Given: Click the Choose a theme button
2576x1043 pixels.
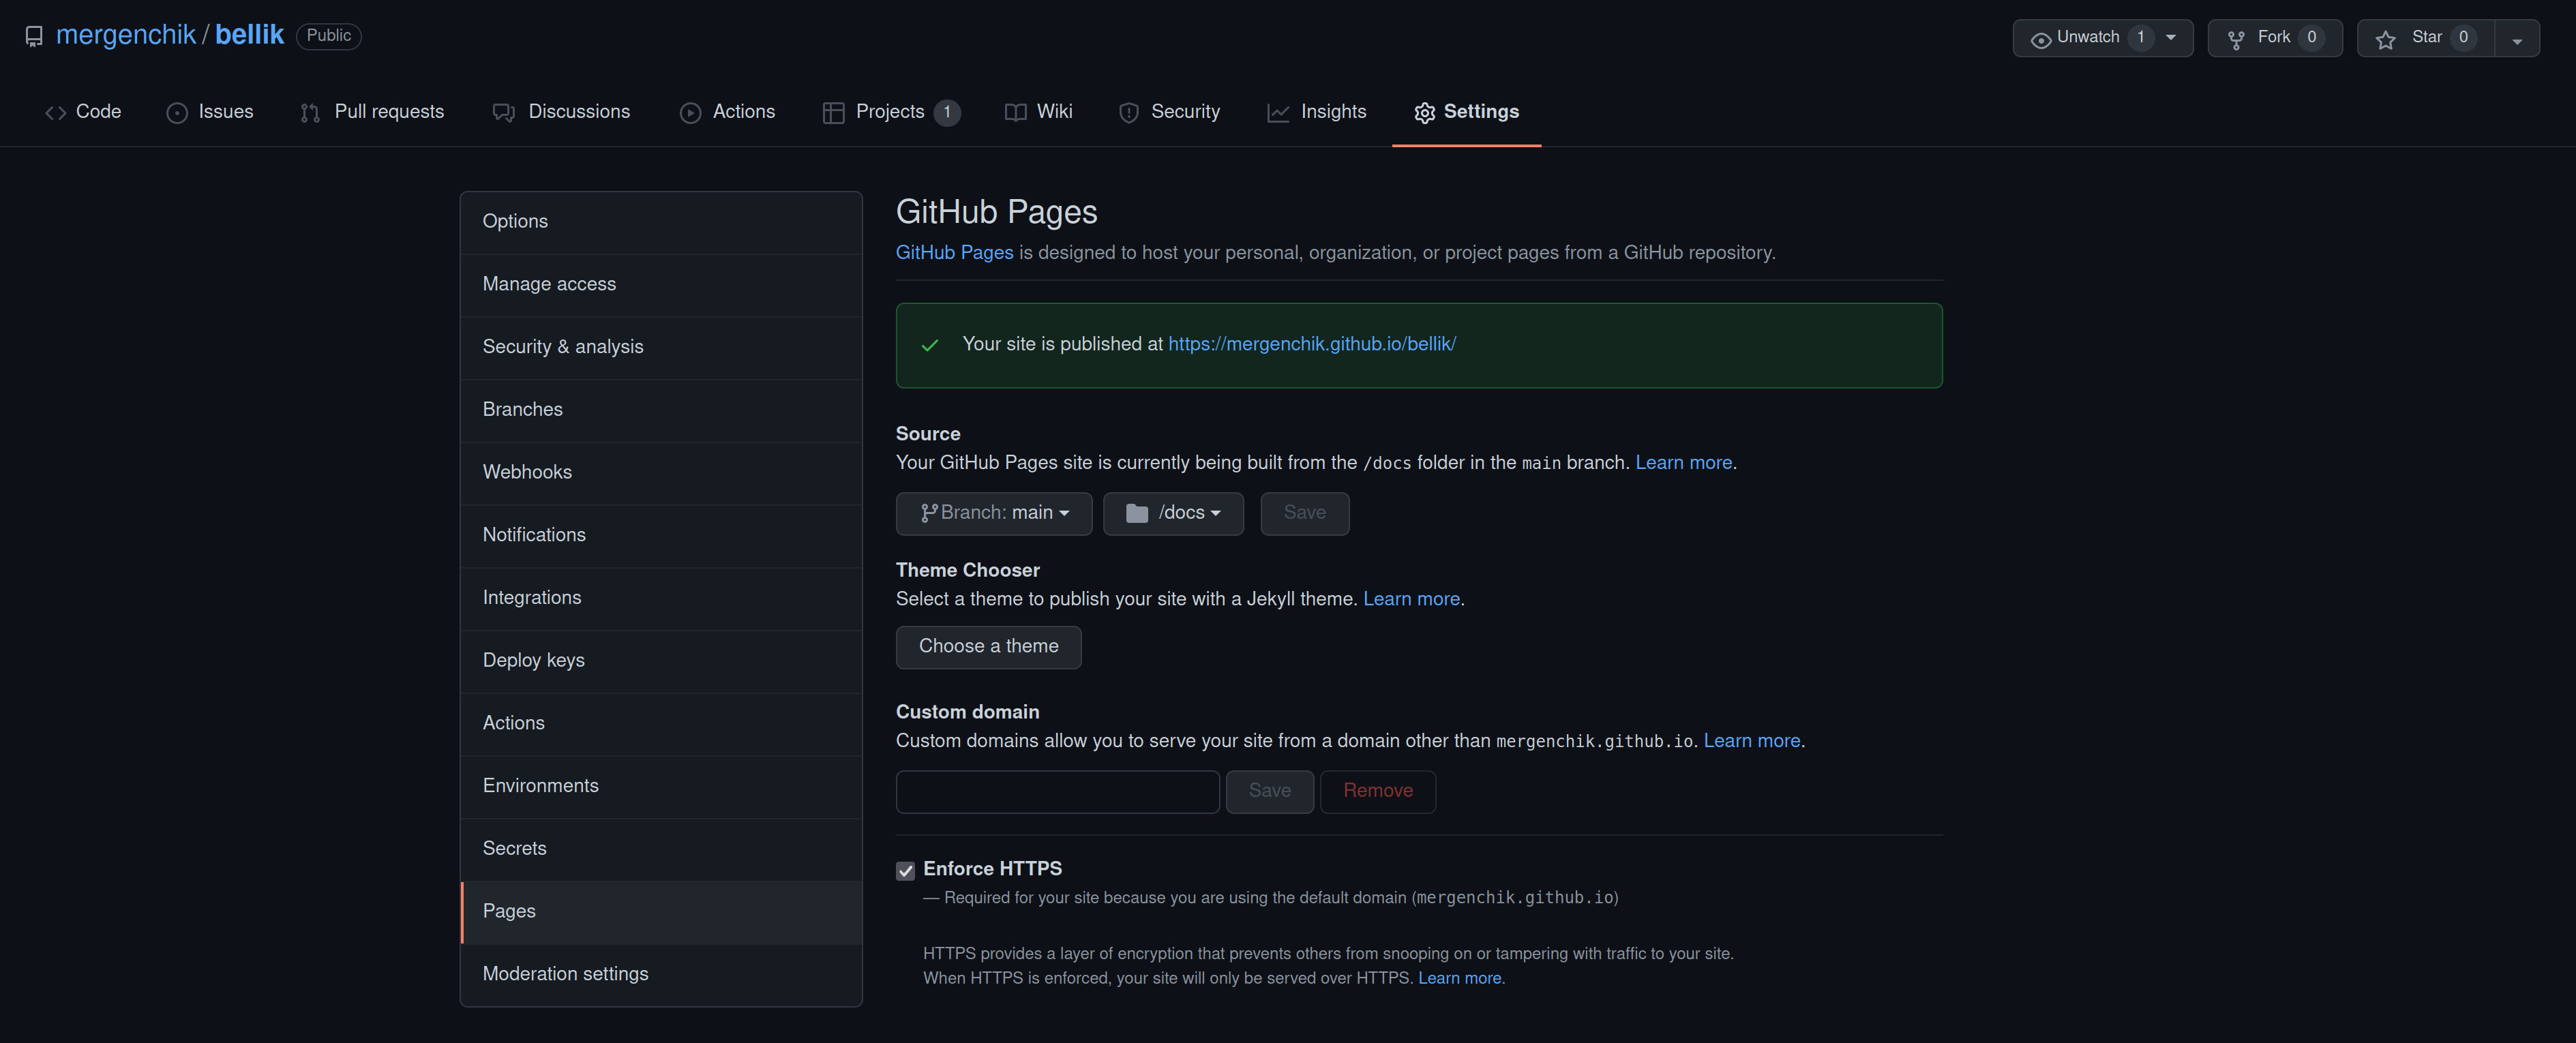Looking at the screenshot, I should [988, 647].
